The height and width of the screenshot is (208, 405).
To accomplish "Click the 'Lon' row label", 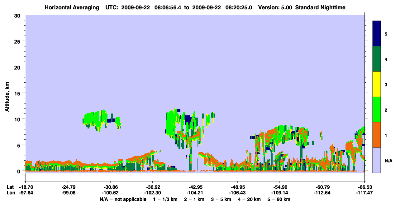I will (10, 193).
